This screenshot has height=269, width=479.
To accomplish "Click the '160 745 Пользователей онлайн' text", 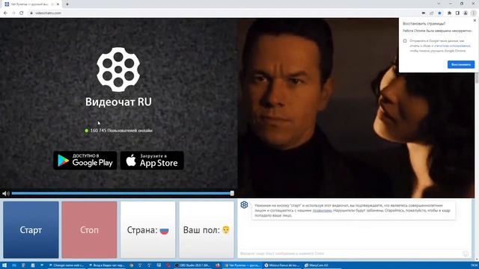I will [121, 131].
